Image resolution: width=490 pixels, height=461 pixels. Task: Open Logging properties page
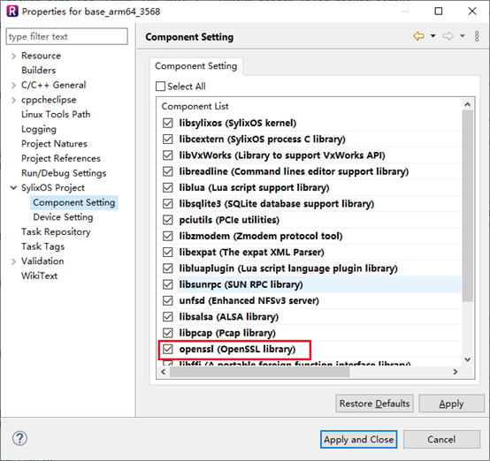tap(39, 129)
